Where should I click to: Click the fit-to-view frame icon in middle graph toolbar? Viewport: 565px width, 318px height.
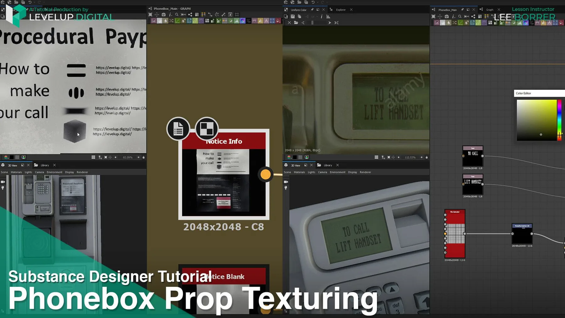(x=150, y=15)
